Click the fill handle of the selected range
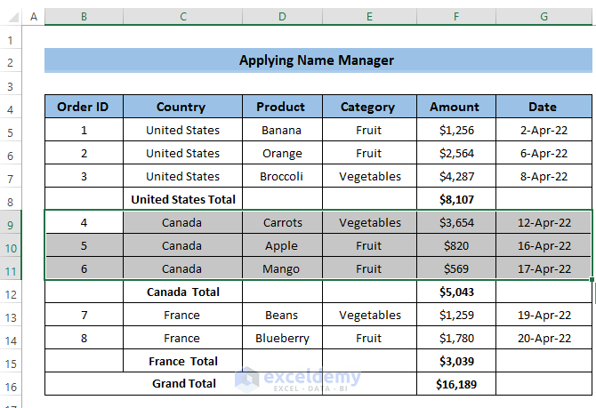Screen dimensions: 596x408 (x=592, y=280)
